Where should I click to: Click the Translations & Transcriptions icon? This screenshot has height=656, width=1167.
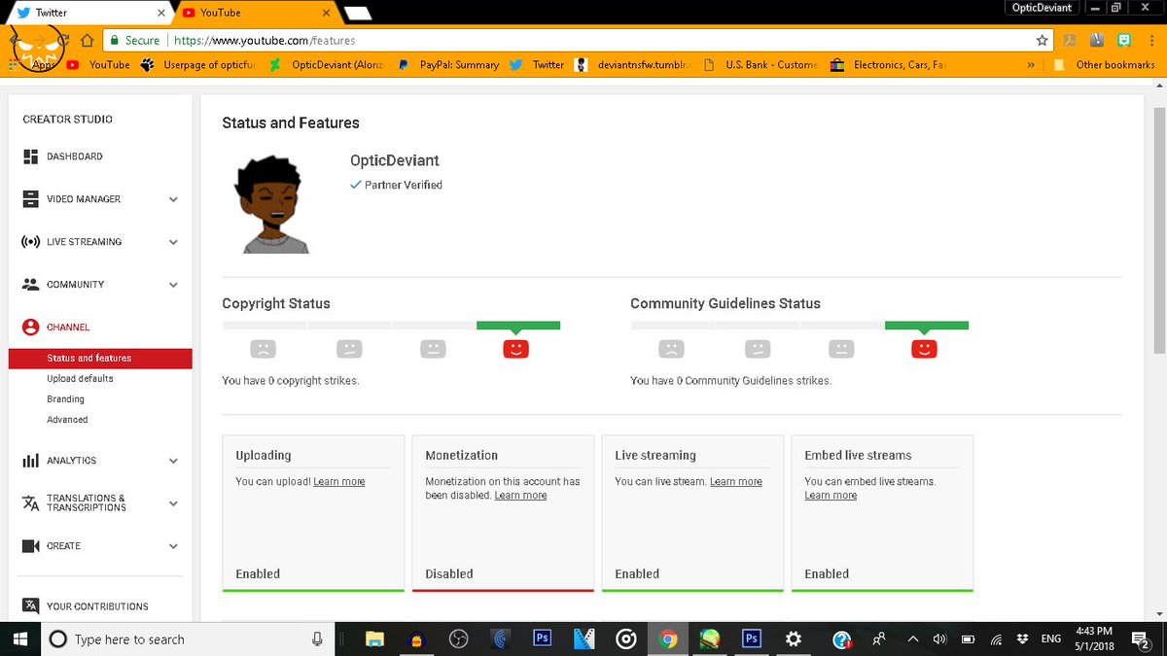click(x=30, y=503)
